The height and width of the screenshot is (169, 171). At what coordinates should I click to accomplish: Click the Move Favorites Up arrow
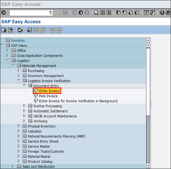point(59,30)
